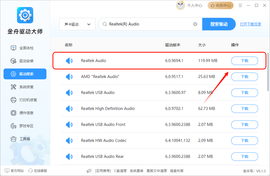Click the user avatar icon
This screenshot has height=176, width=270.
pos(180,5)
